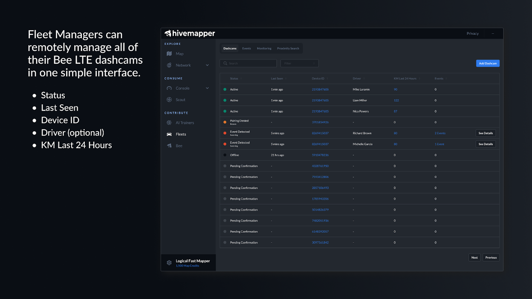Click driver name Michelle Garcia

click(362, 144)
